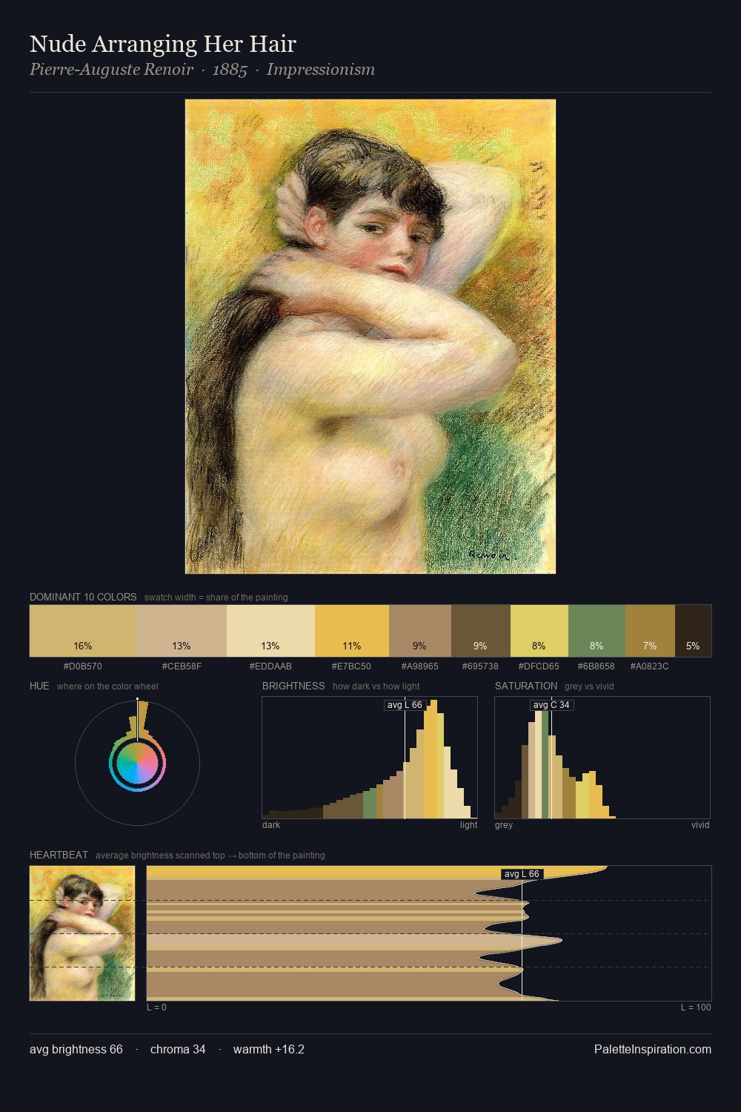Click the 'L = 100' heartbeat axis label
The height and width of the screenshot is (1112, 741).
696,1007
